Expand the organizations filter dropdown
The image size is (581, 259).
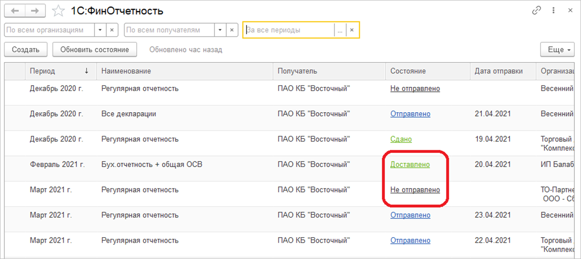pos(100,30)
